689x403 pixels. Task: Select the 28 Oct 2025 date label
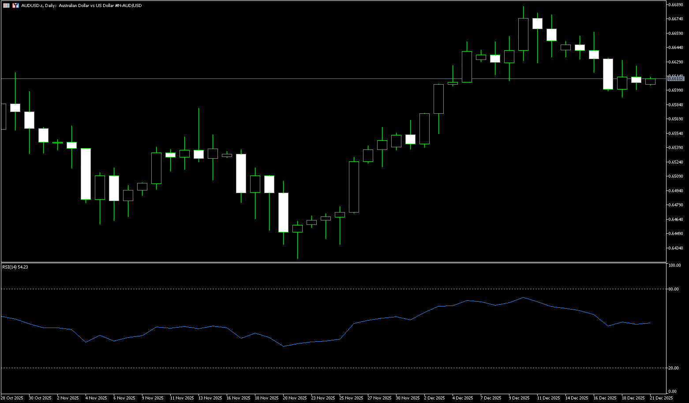[12, 398]
